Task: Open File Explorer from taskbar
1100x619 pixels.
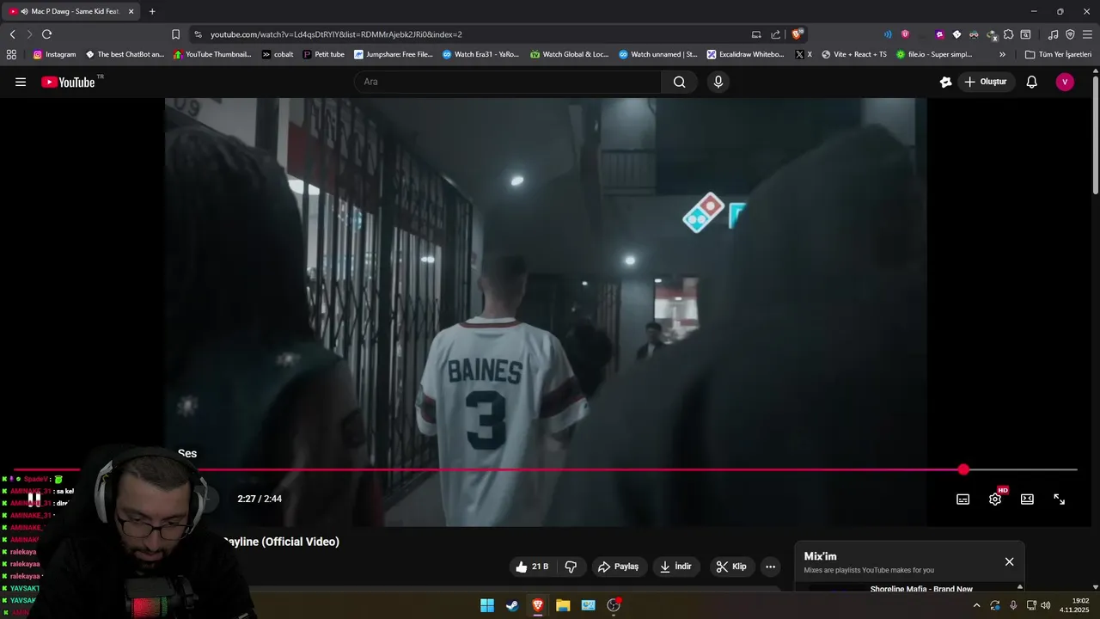Action: [x=563, y=605]
